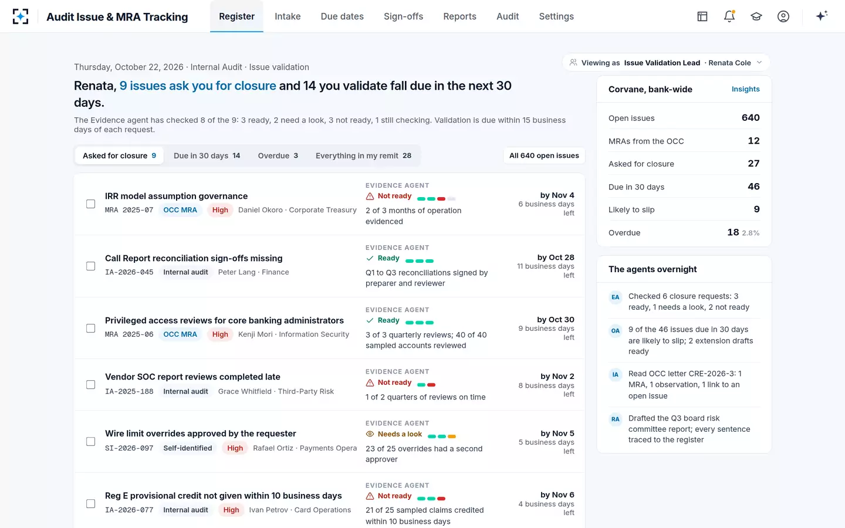This screenshot has height=528, width=845.
Task: Click Needs a look eye icon on Wire limit
Action: point(370,434)
